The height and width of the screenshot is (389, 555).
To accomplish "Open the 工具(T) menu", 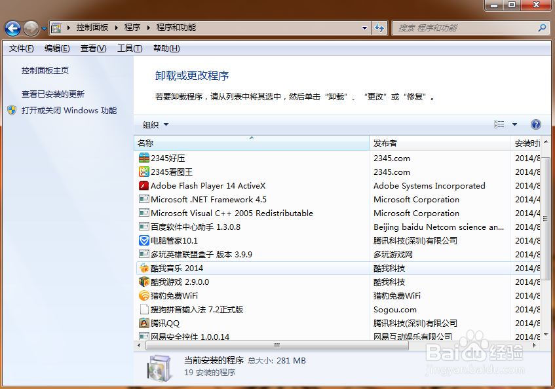I will click(x=130, y=48).
